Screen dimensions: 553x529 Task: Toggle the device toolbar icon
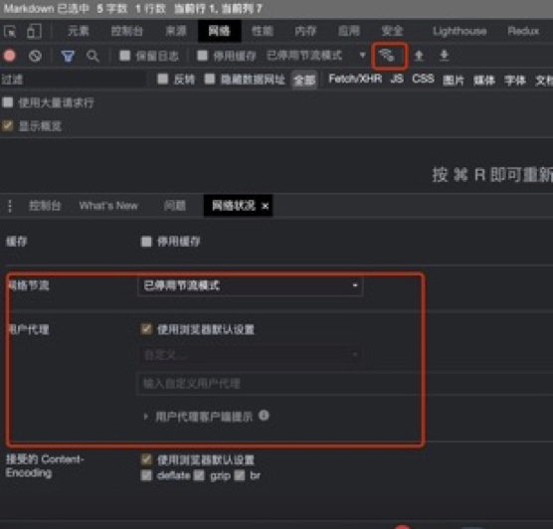click(x=34, y=32)
